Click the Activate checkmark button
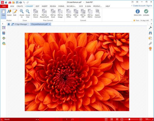Screen dimensions: 154x121 coord(146,13)
